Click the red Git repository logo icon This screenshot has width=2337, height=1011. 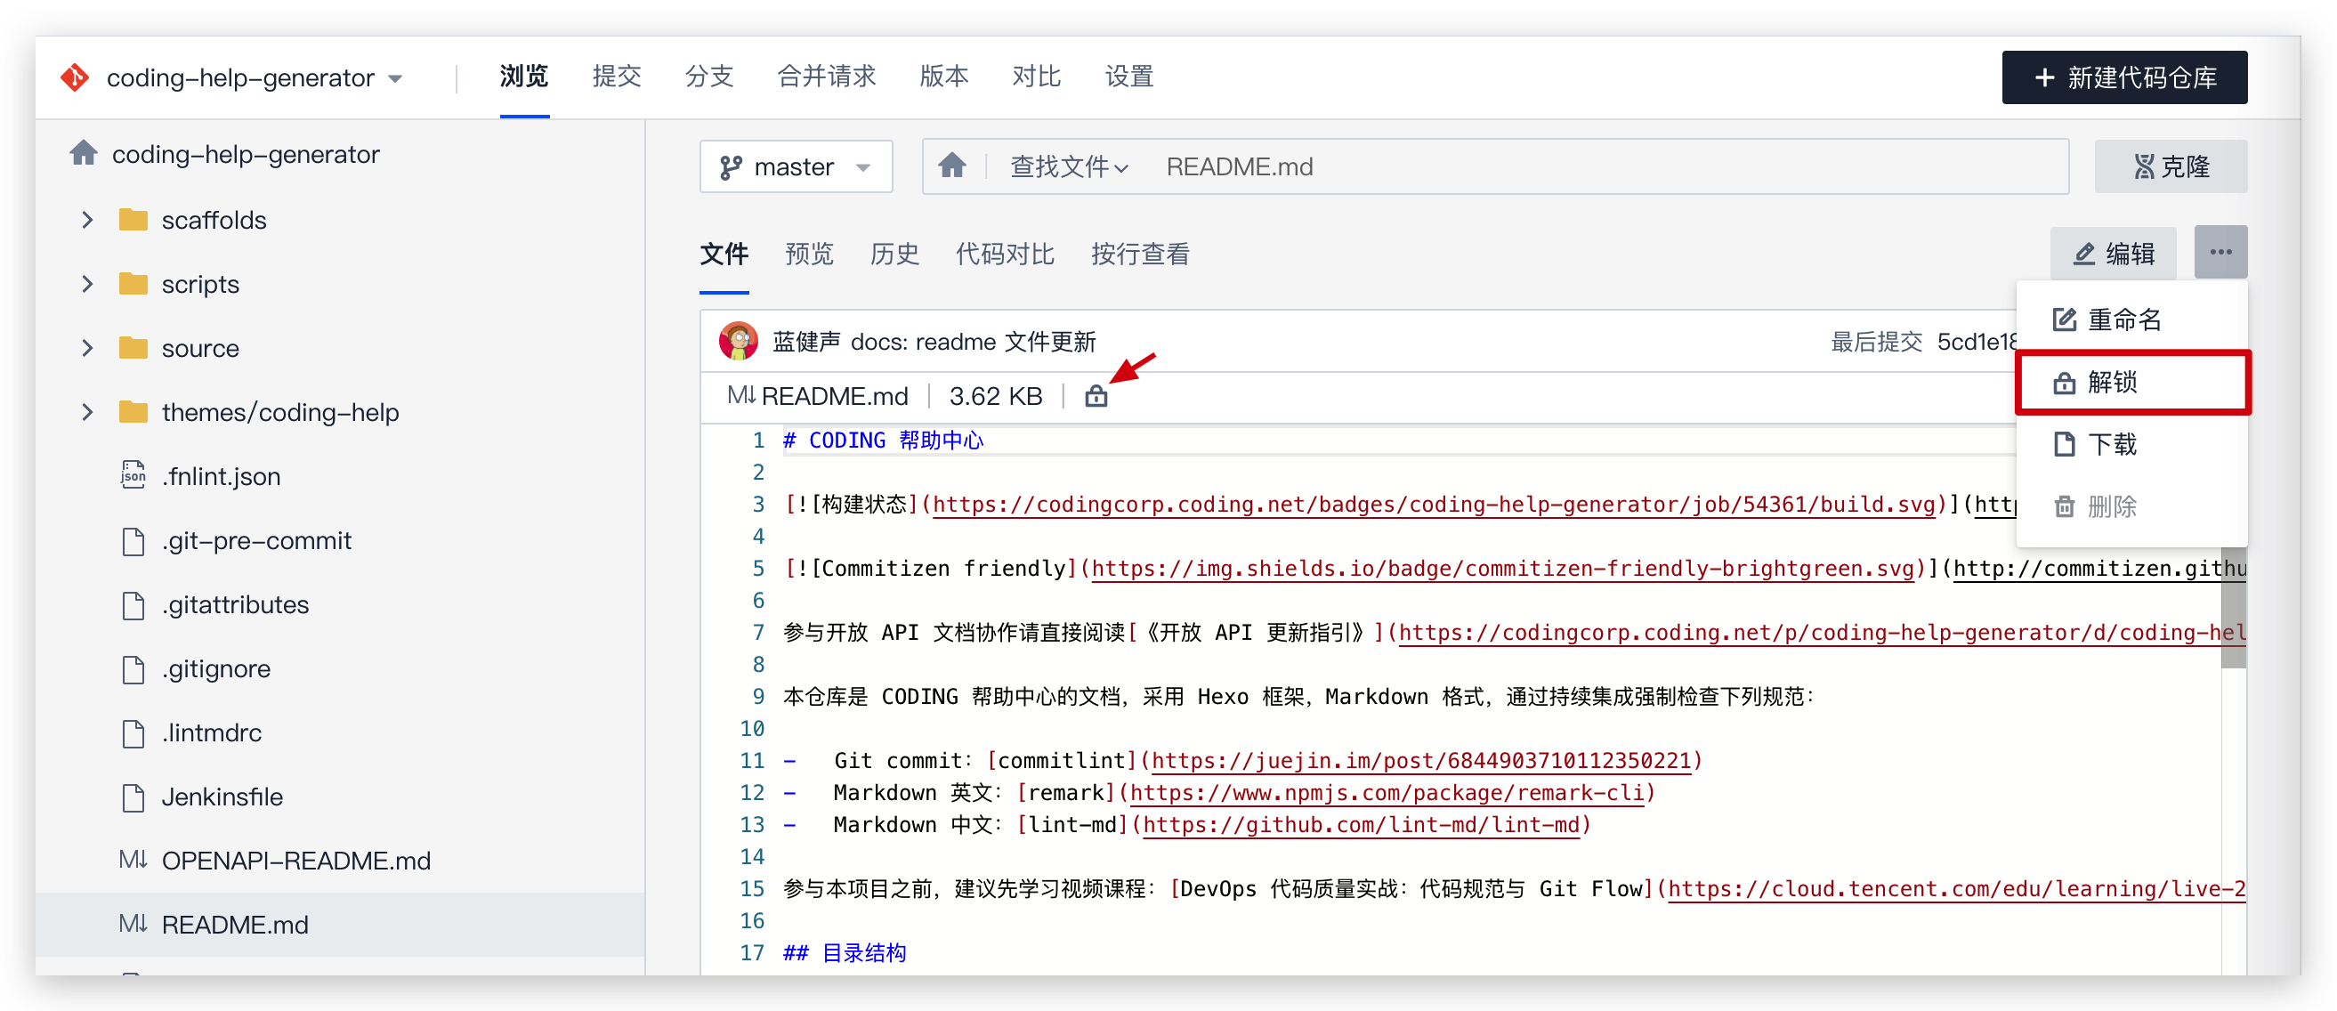pyautogui.click(x=75, y=77)
